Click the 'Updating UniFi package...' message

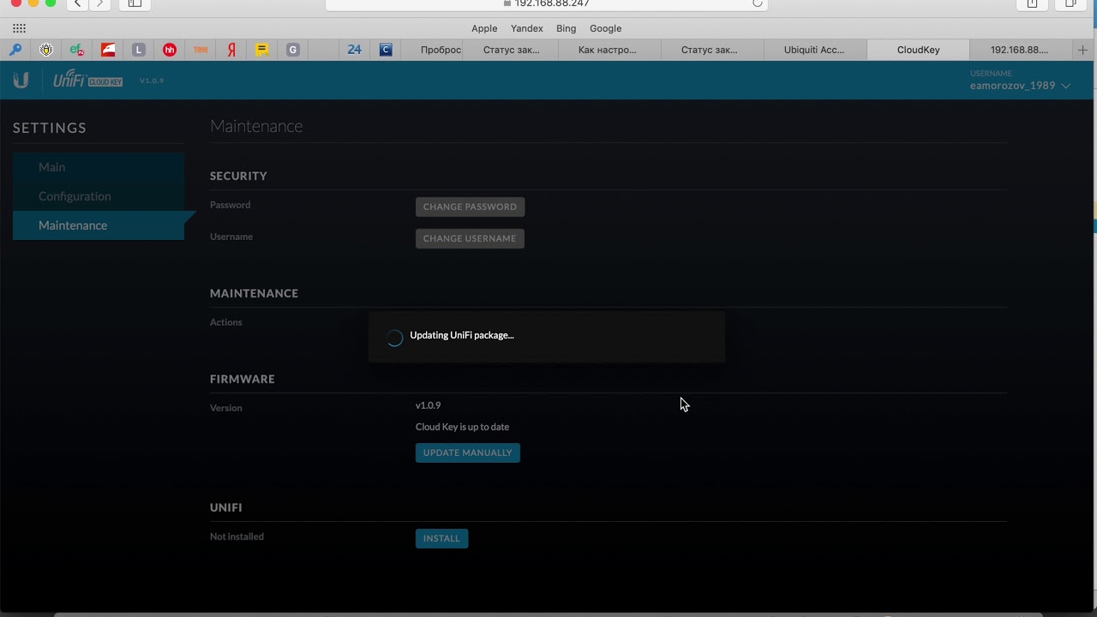click(462, 335)
